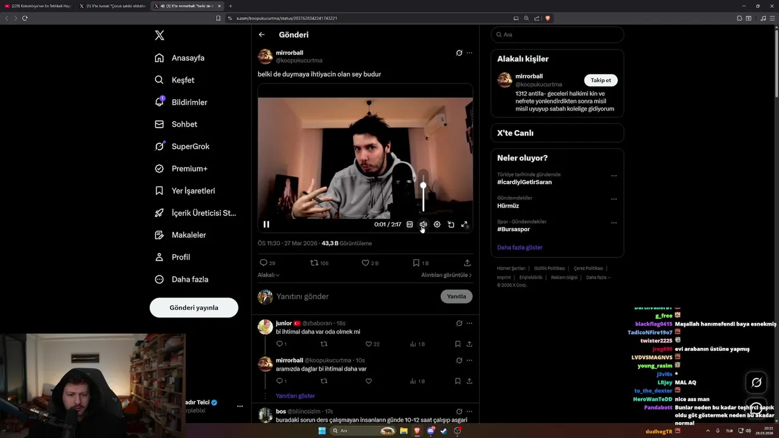Open the #IcardiyiGetirSaran trend
The width and height of the screenshot is (779, 438).
point(524,182)
